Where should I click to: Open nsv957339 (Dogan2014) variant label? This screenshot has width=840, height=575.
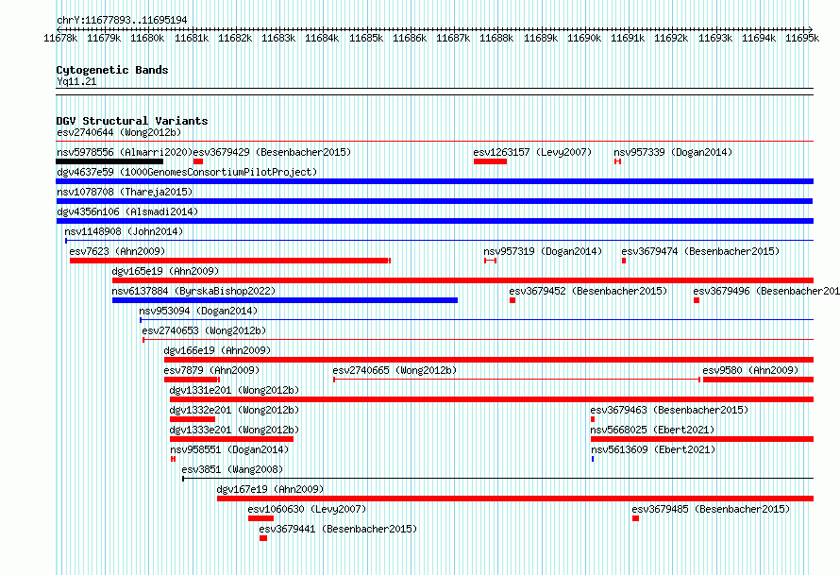pyautogui.click(x=673, y=152)
